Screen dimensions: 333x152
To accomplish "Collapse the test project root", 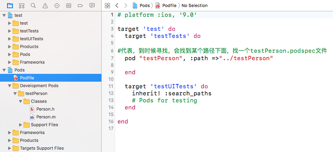I will coord(4,15).
